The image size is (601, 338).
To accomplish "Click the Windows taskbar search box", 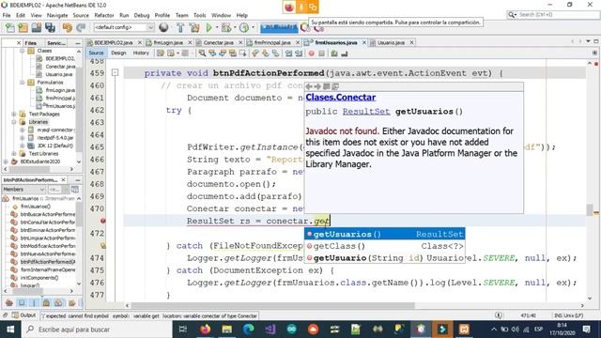I will pos(97,330).
